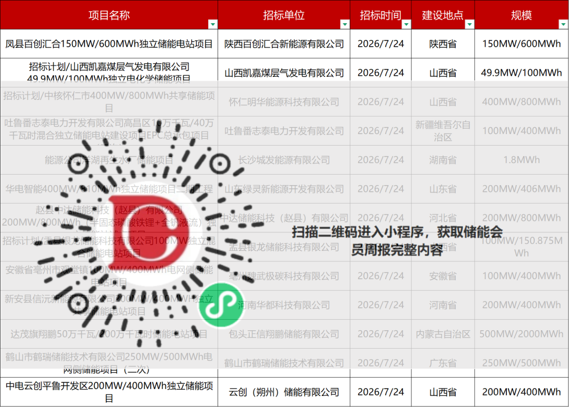Select the 400MW/800MWh scale cell
Screen dimensions: 569x407
click(522, 102)
